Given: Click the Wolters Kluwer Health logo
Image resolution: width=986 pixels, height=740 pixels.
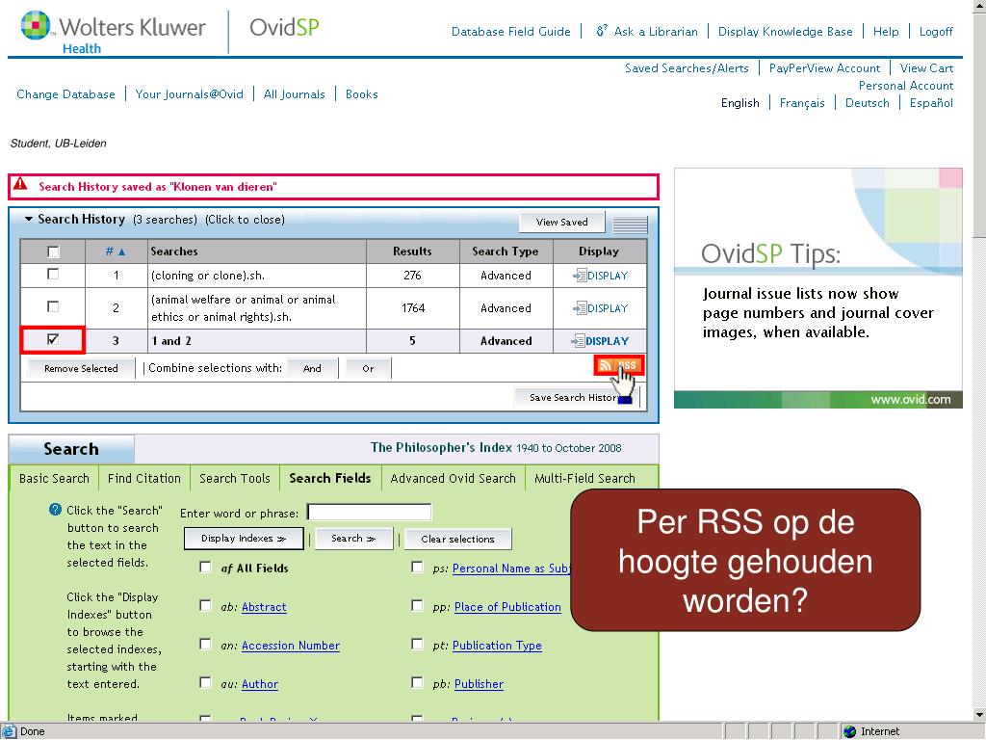Looking at the screenshot, I should pos(114,33).
